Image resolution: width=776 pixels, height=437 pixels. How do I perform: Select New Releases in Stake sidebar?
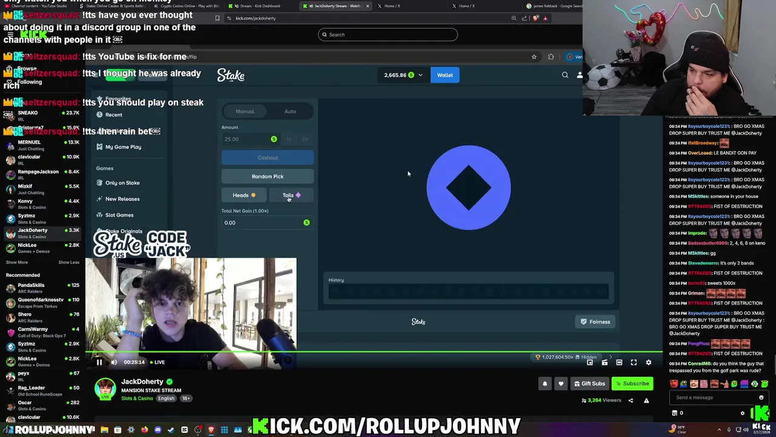(x=122, y=199)
